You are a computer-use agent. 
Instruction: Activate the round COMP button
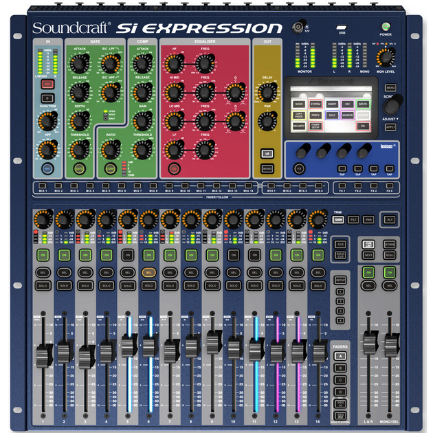[x=110, y=168]
